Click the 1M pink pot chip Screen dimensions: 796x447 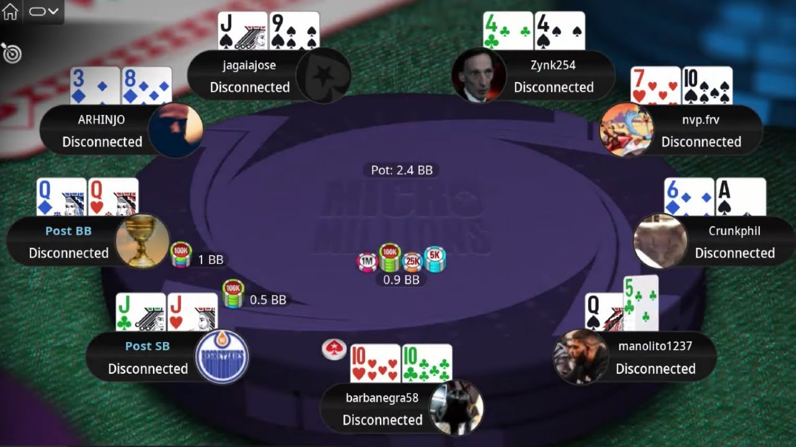pos(367,263)
